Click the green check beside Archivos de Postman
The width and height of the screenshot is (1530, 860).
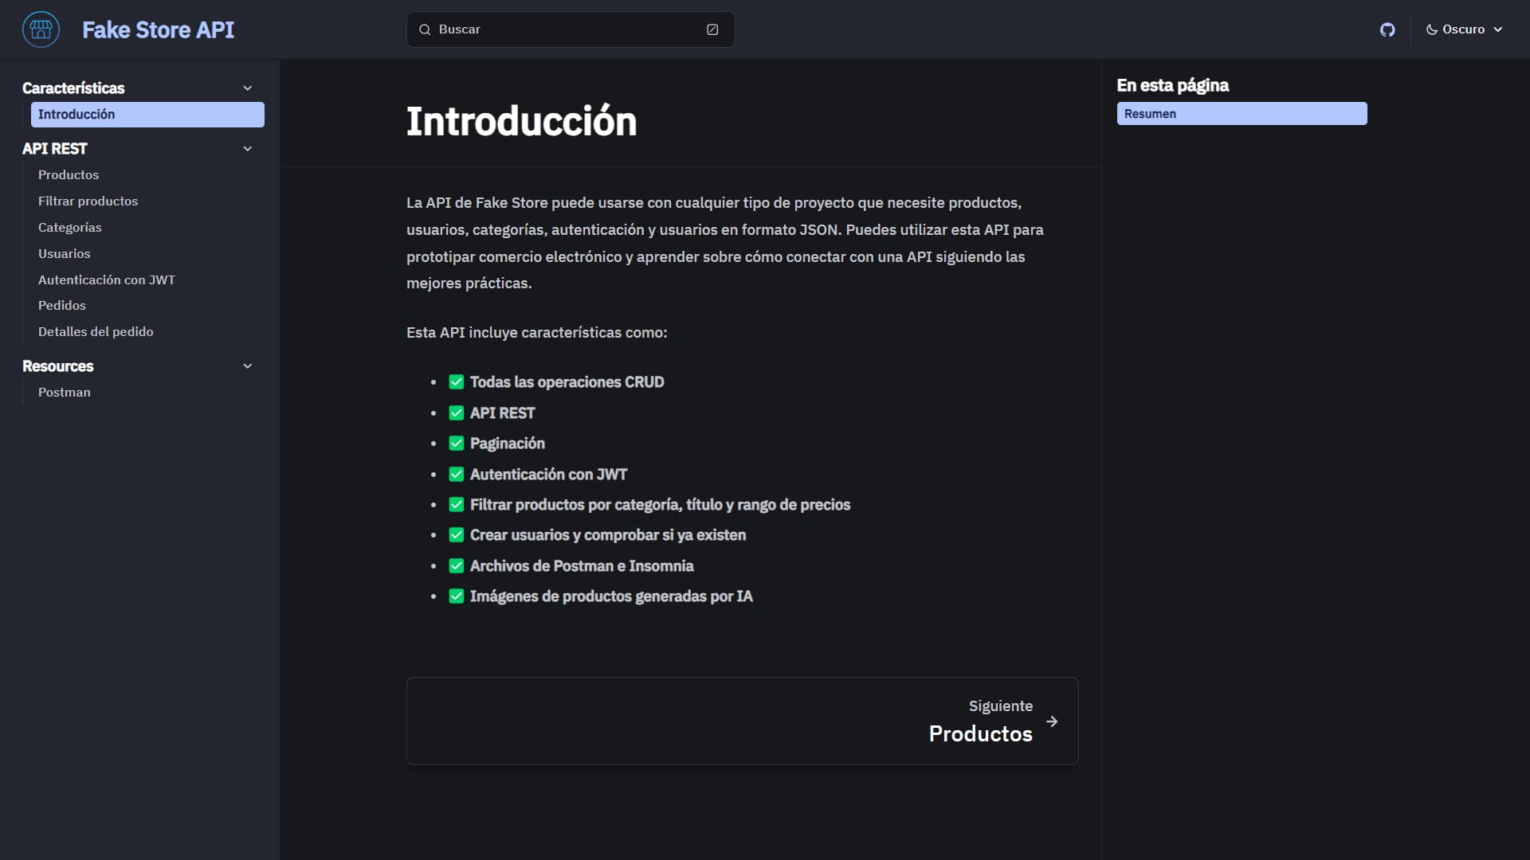click(457, 566)
